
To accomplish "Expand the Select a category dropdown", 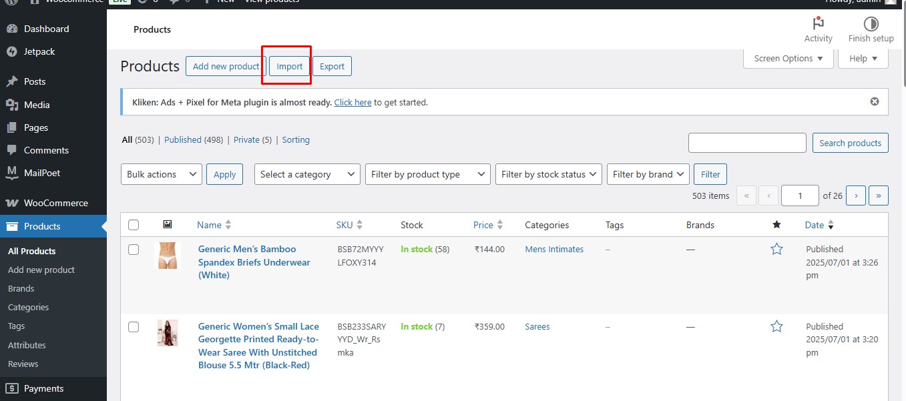I will [x=307, y=174].
